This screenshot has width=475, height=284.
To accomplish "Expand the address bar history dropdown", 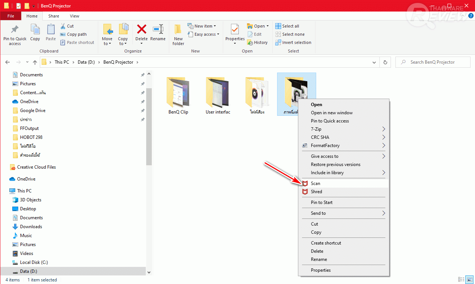I will point(374,62).
